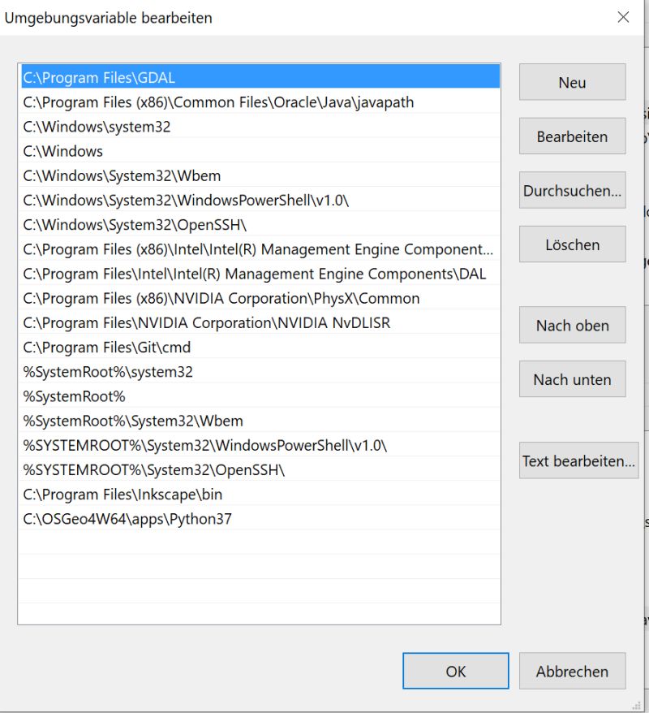Select the C:\Windows\System32\OpenSSH\ entry
This screenshot has width=649, height=713.
pyautogui.click(x=260, y=225)
